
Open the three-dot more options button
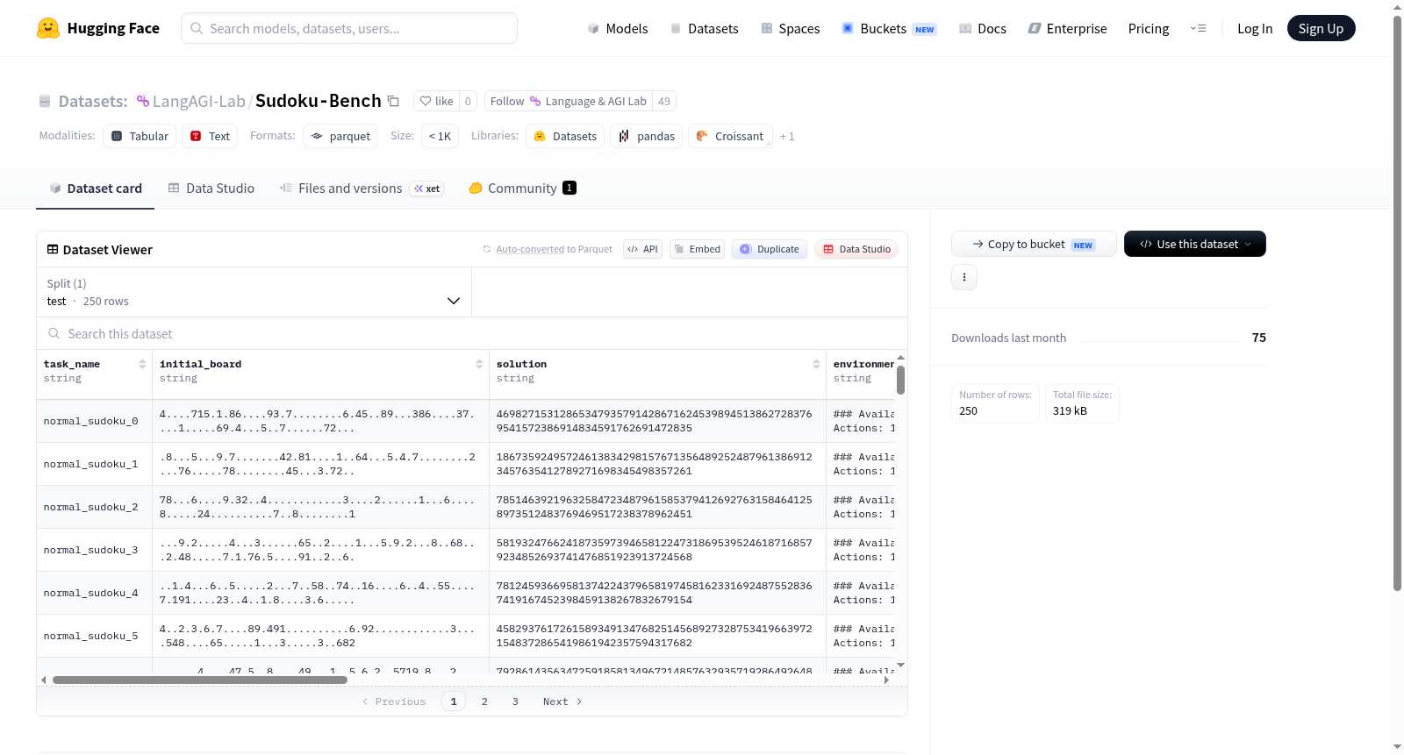coord(964,277)
